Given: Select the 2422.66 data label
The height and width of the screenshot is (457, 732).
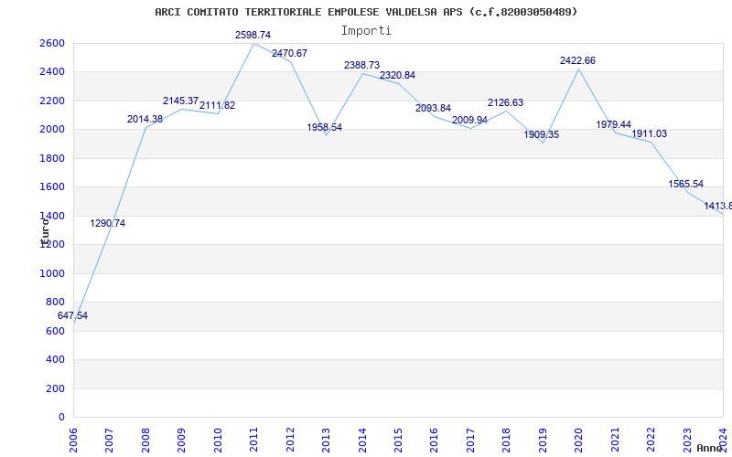Looking at the screenshot, I should click(x=578, y=60).
